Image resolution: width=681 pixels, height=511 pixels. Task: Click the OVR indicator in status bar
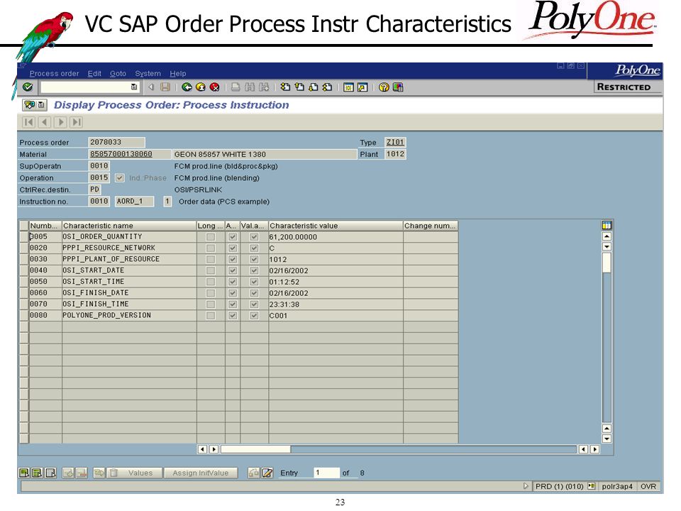pos(648,486)
